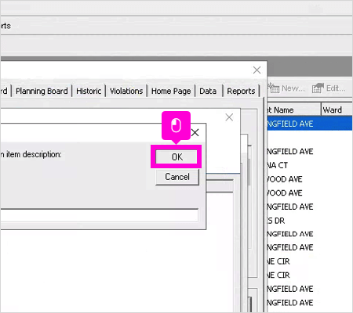Open the Planning Board tab
Image resolution: width=353 pixels, height=313 pixels.
[x=42, y=91]
